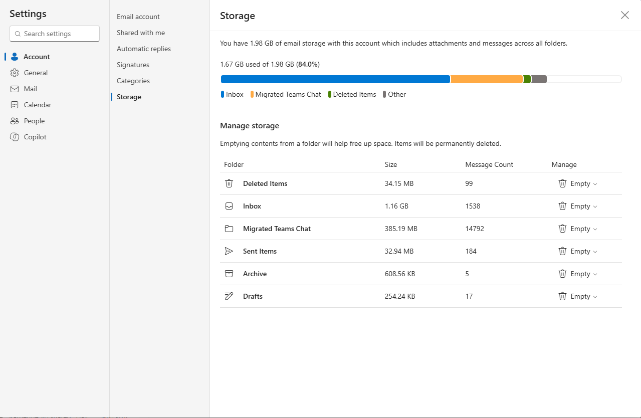Click the General gear icon
Image resolution: width=641 pixels, height=418 pixels.
pos(15,73)
